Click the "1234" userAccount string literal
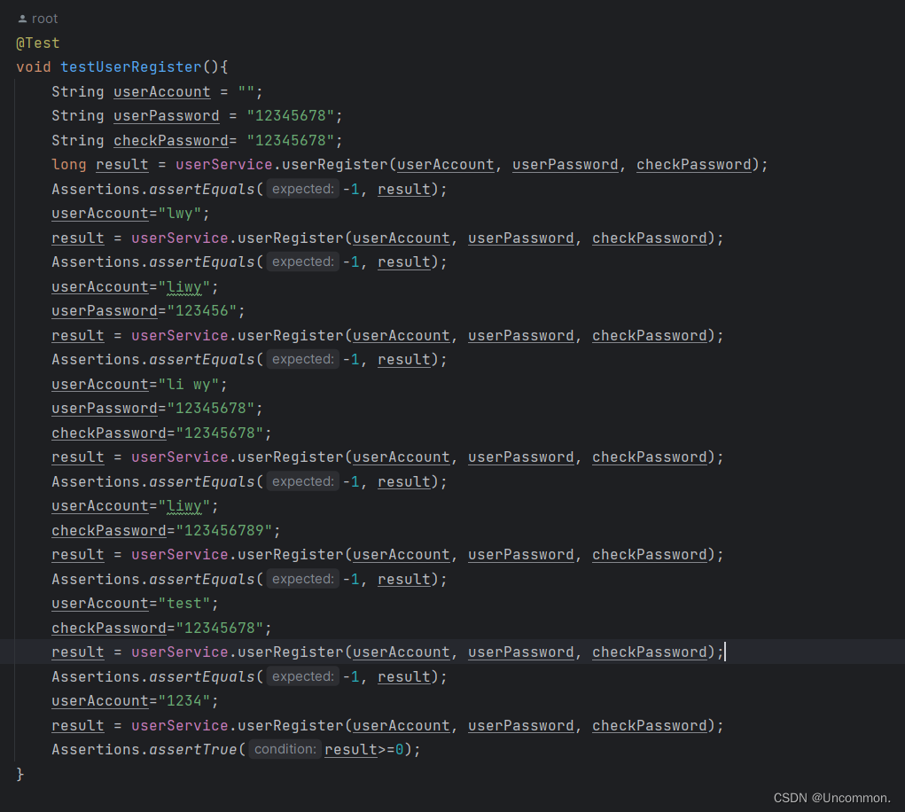The height and width of the screenshot is (812, 905). click(x=184, y=701)
